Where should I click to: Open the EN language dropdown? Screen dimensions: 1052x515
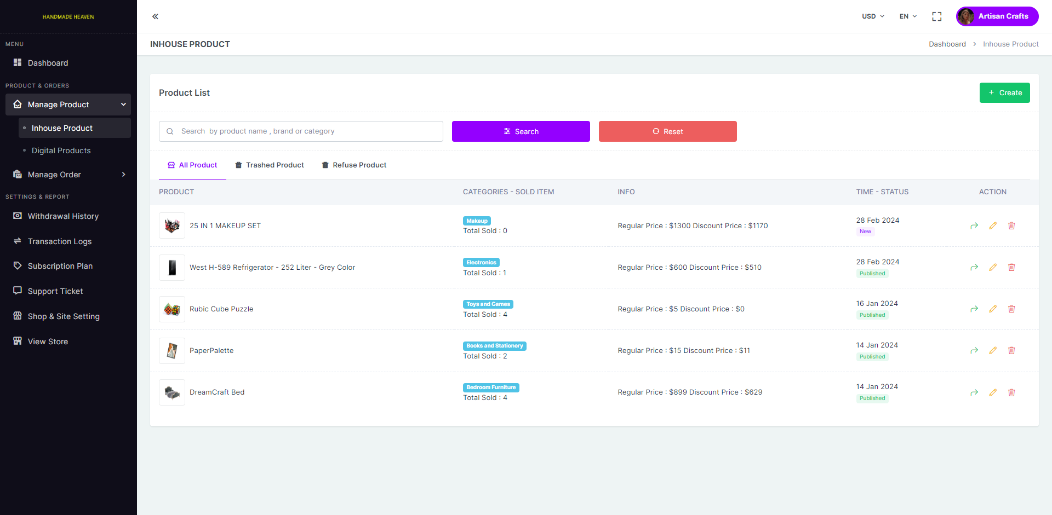click(x=907, y=16)
